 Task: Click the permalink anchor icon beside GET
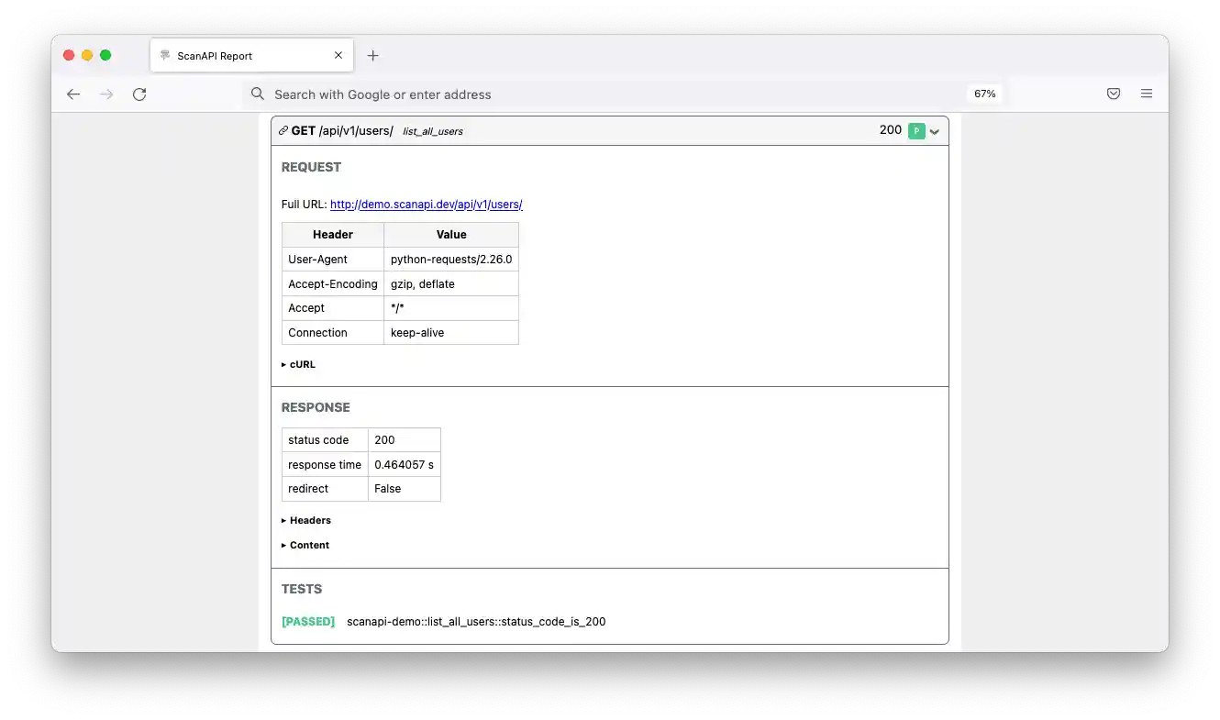click(x=283, y=130)
